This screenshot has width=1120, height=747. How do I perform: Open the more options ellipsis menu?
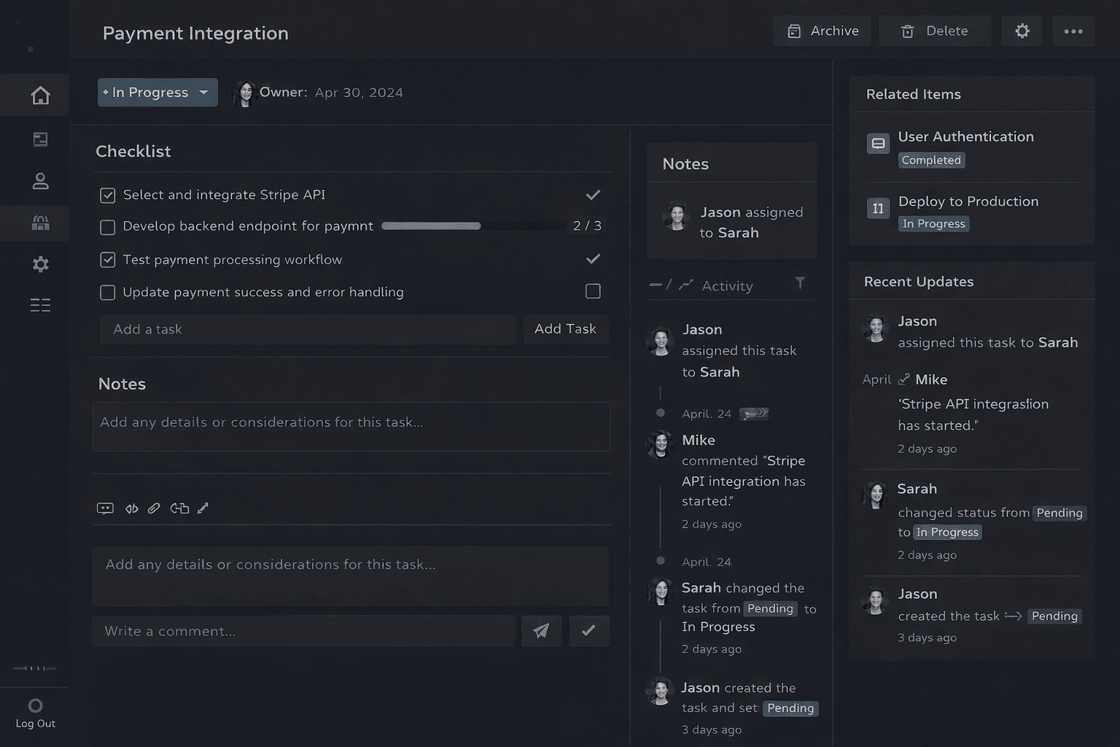[1073, 31]
